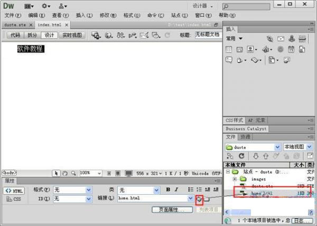Toggle Italic formatting in Properties
The image size is (317, 226).
(176, 190)
